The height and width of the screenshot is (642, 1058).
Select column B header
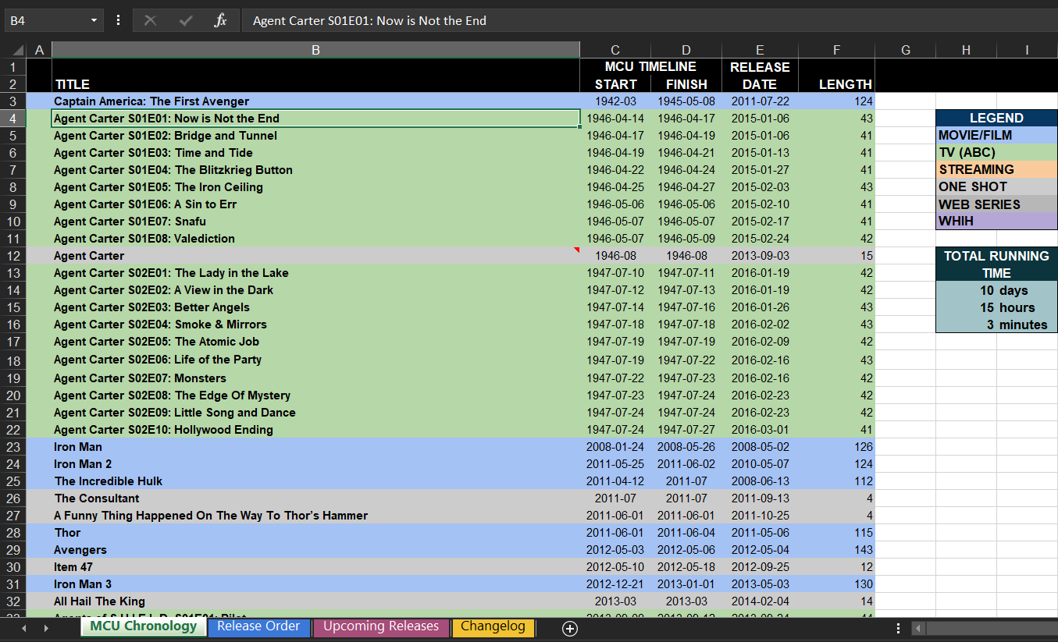coord(315,50)
